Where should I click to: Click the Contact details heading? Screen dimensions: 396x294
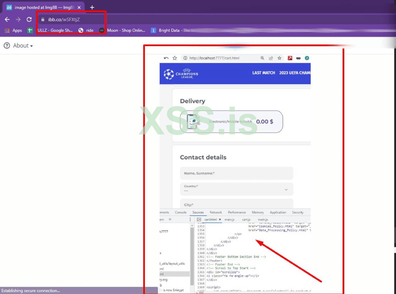point(203,157)
